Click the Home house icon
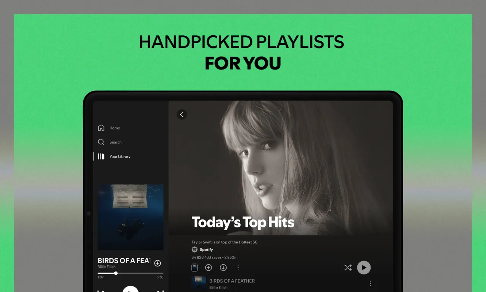Screen dimensions: 486x292 pos(101,128)
